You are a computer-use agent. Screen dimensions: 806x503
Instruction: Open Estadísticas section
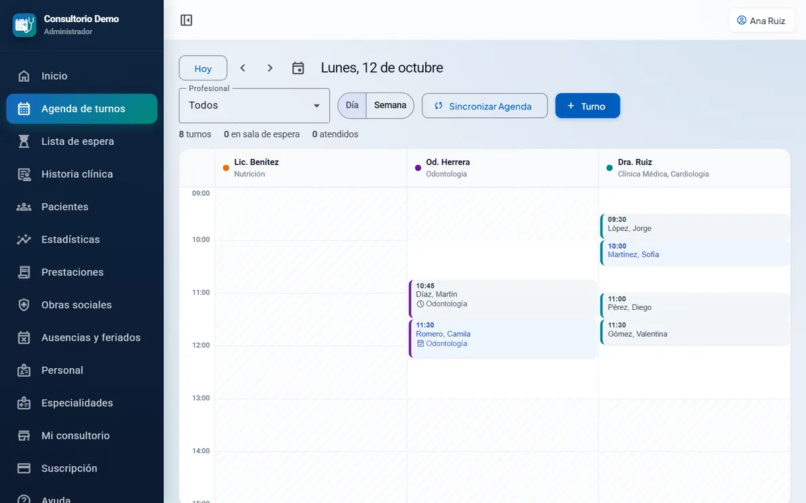pyautogui.click(x=82, y=239)
